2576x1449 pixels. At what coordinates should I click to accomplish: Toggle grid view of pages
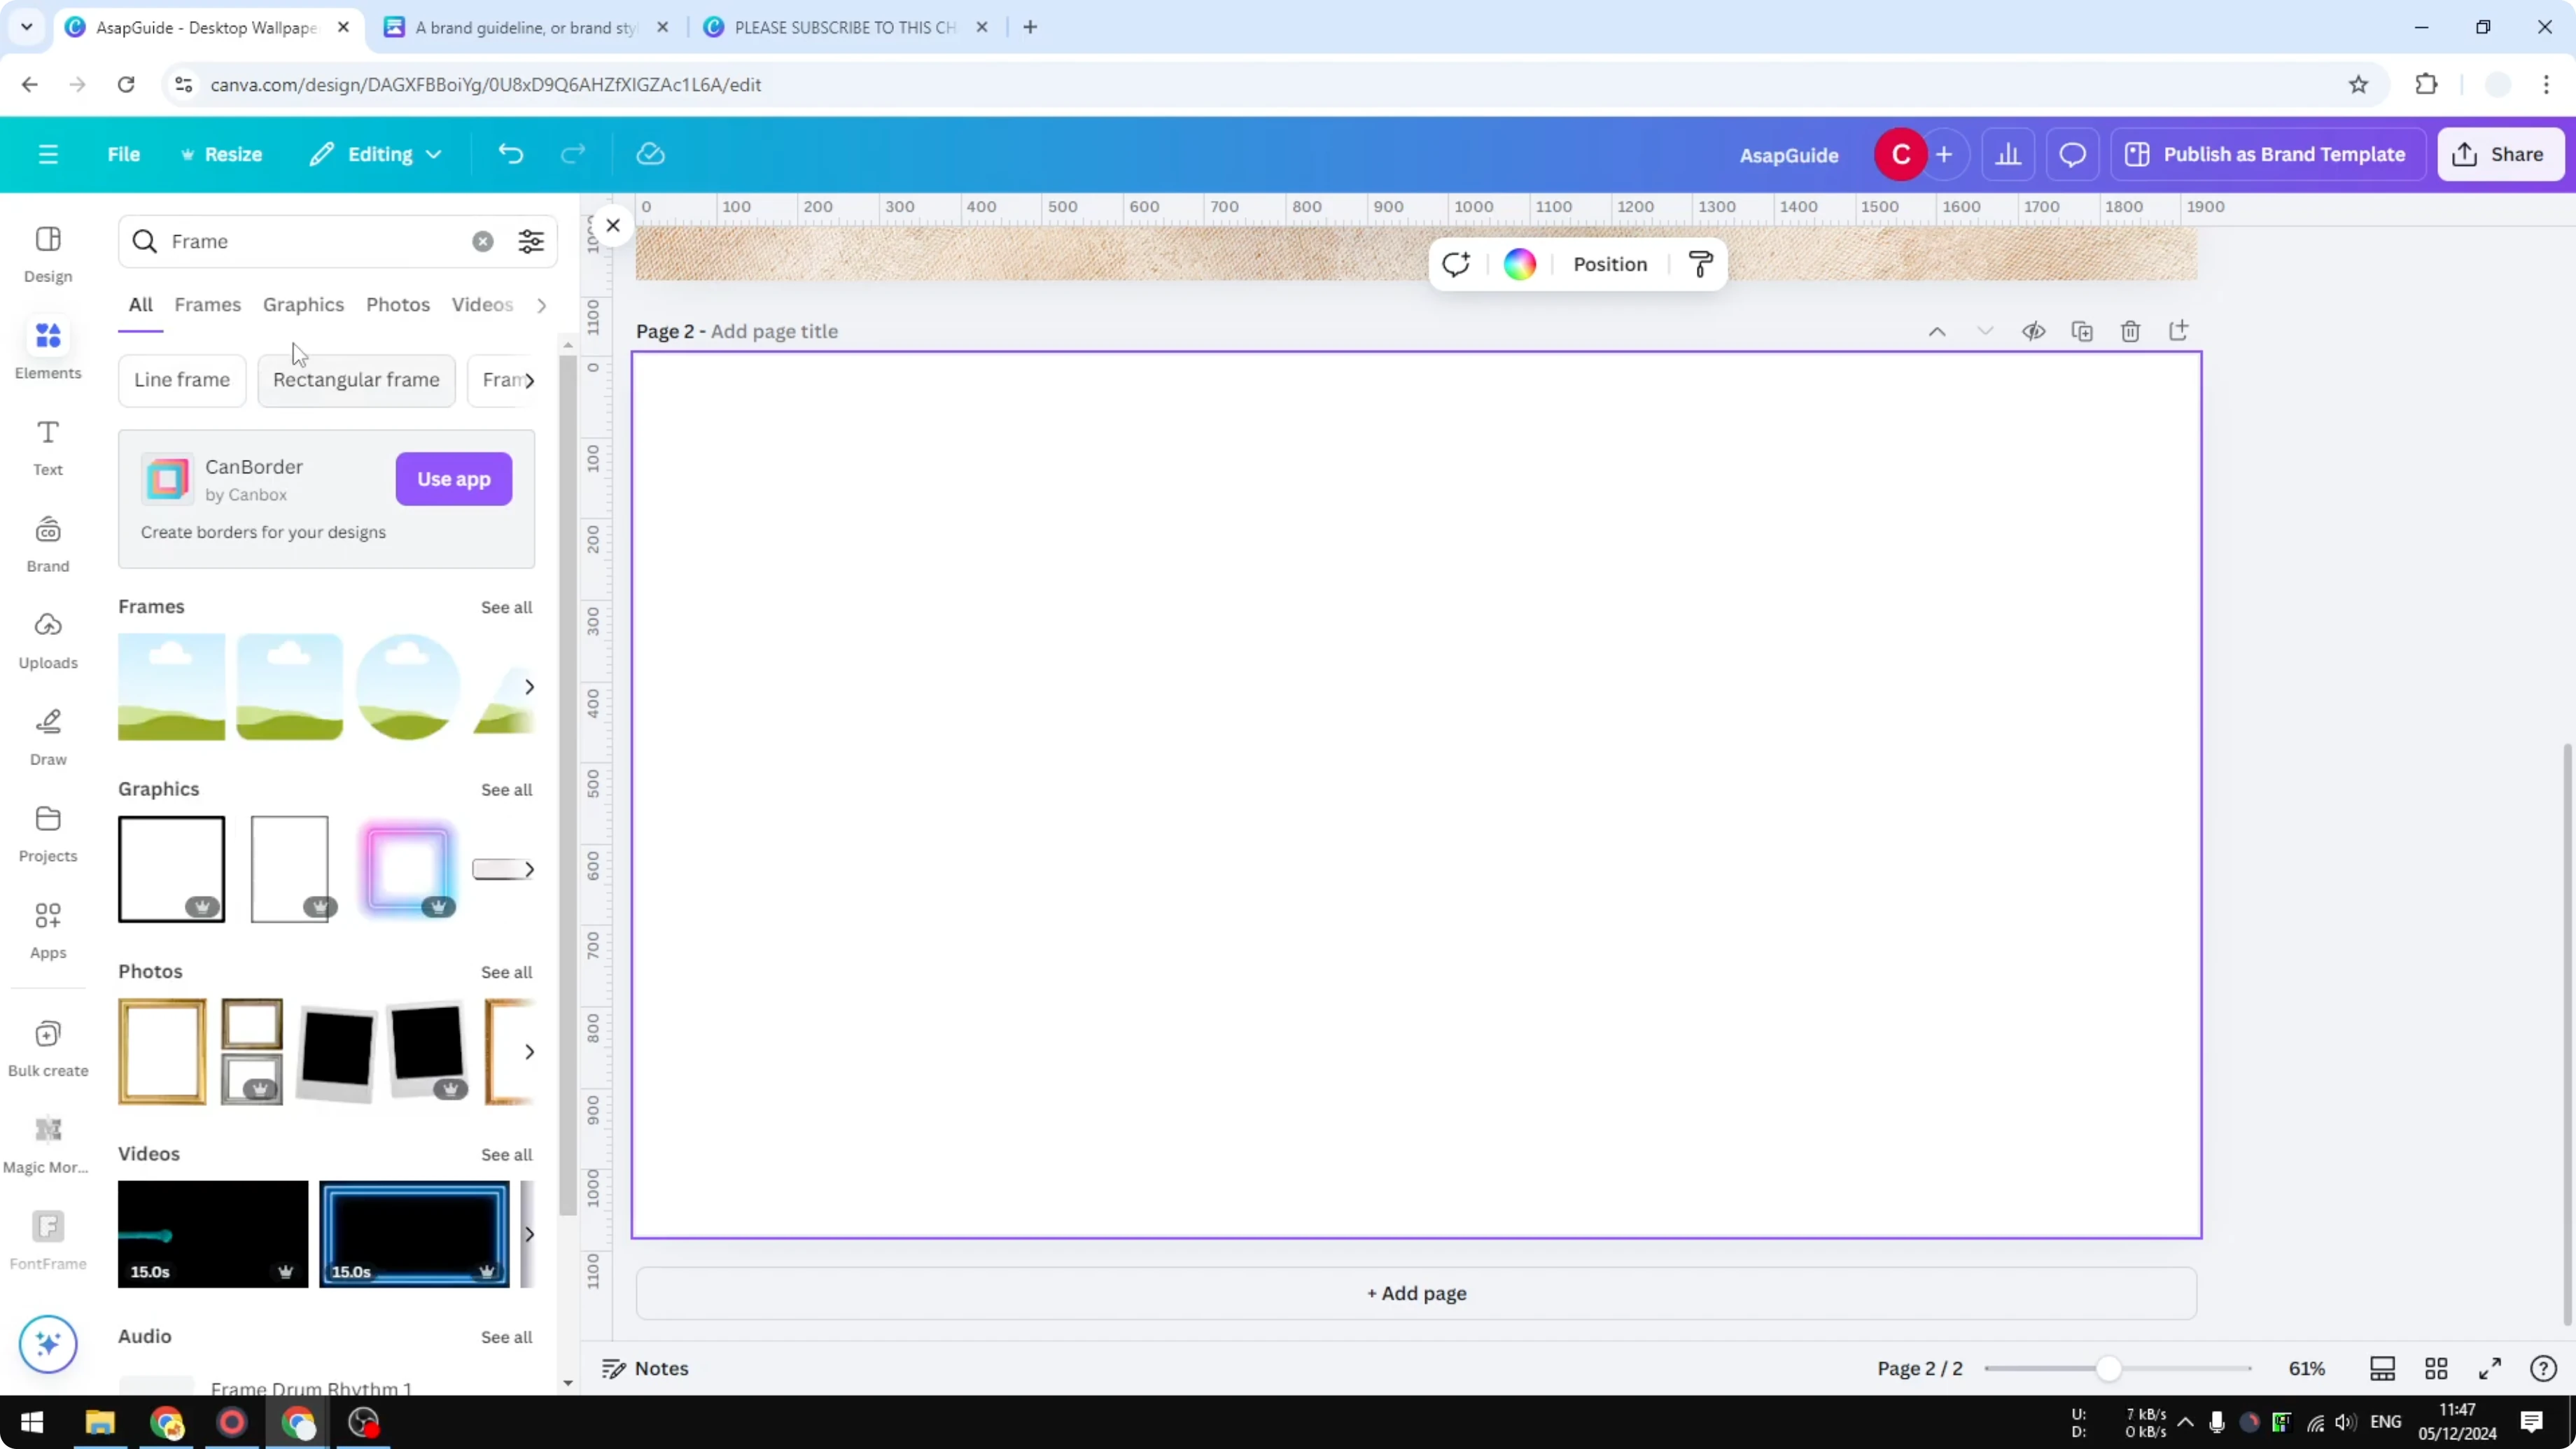click(x=2436, y=1368)
